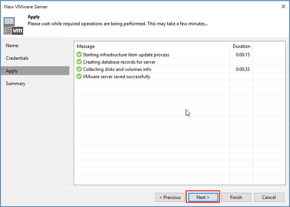Click check icon for Collecting disks and volumes
Screen dimensions: 290x207
click(x=79, y=69)
